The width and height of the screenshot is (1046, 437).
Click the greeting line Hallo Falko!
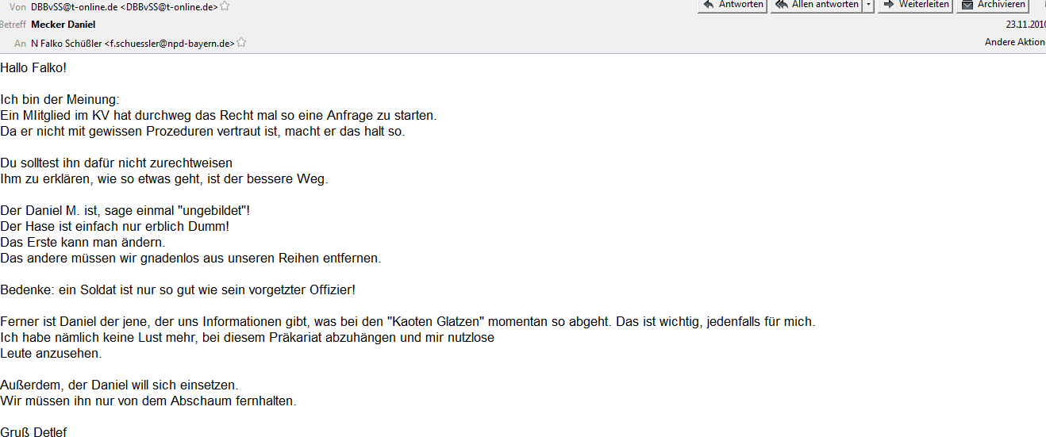33,67
